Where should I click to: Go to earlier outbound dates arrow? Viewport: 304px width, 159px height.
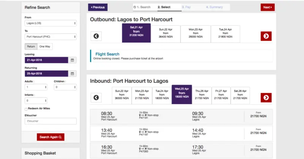(96, 36)
